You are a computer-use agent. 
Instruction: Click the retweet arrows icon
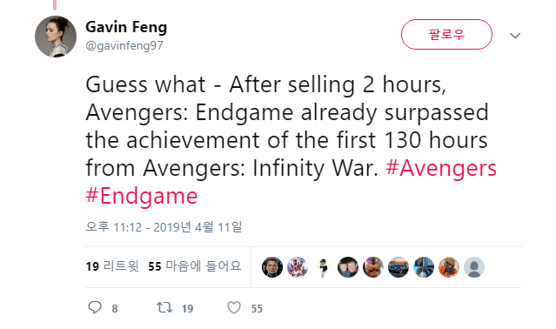tap(164, 307)
